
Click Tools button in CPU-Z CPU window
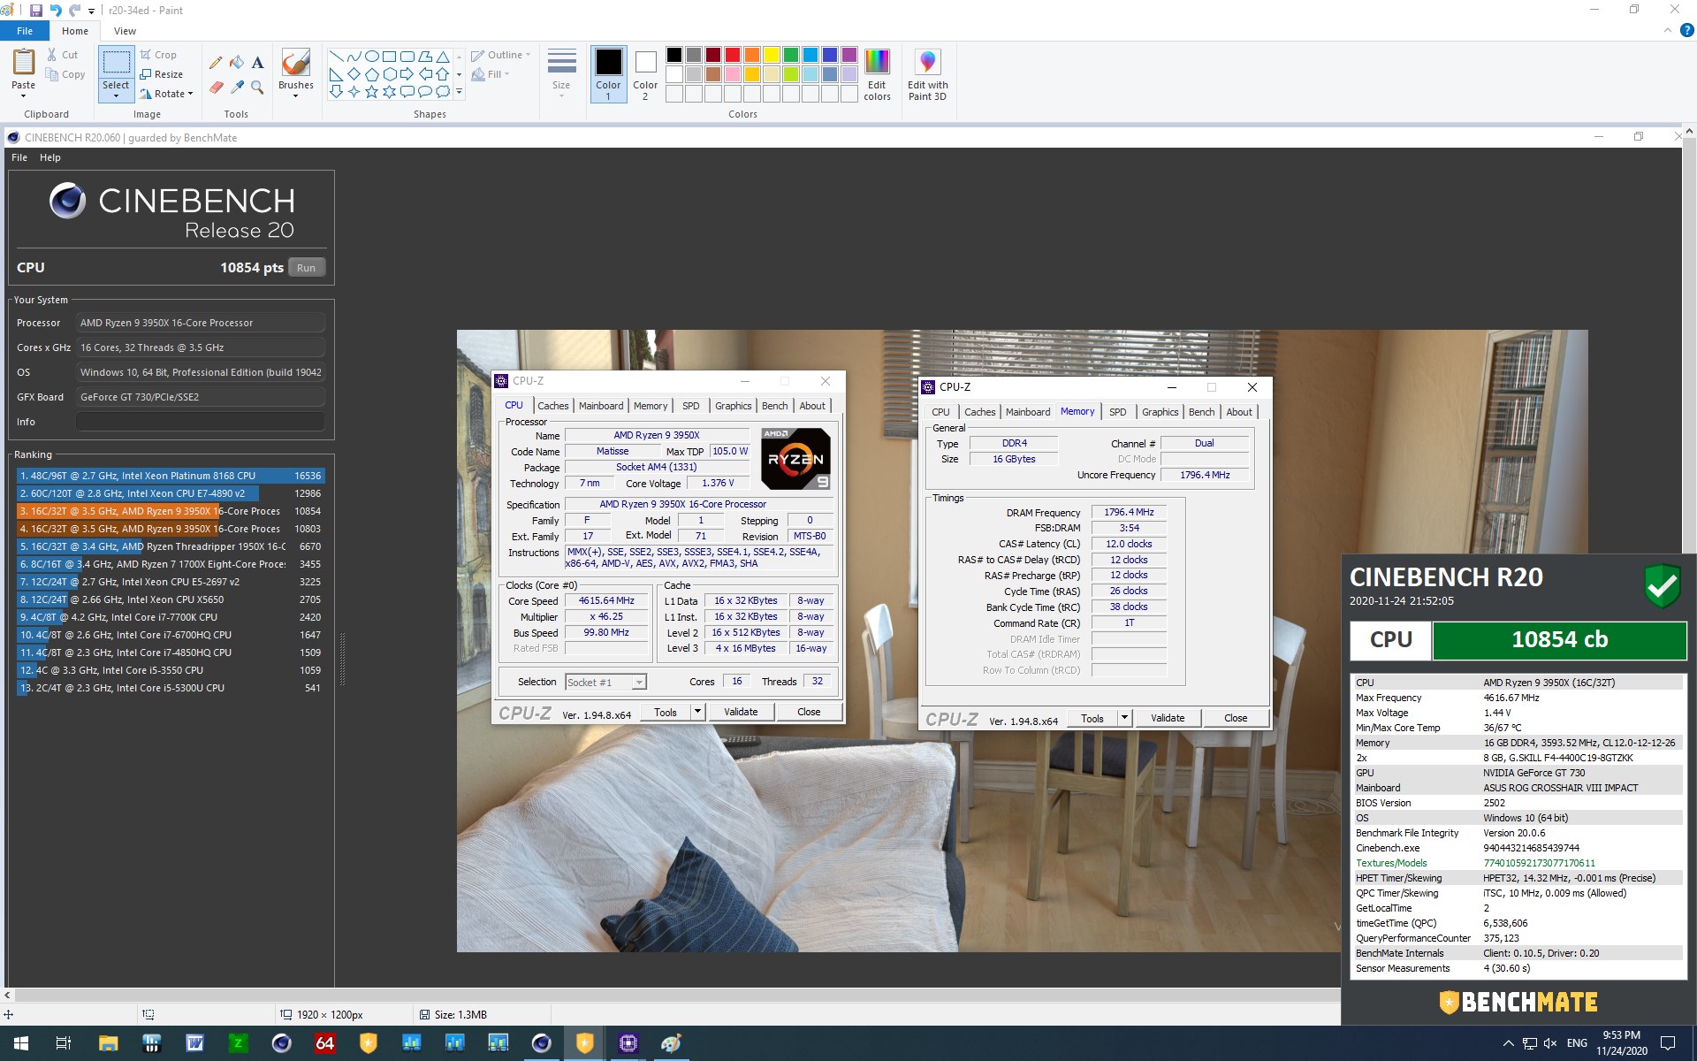(666, 712)
